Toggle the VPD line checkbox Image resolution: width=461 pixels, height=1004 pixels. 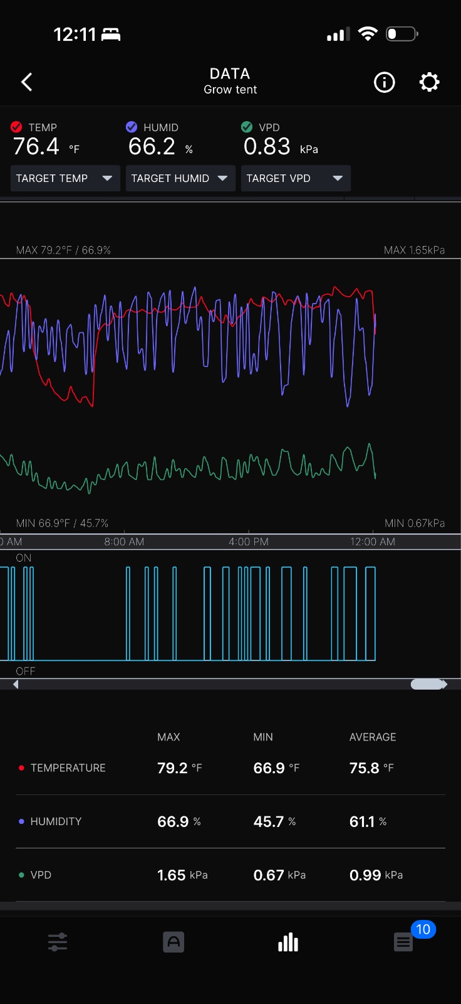pos(247,127)
